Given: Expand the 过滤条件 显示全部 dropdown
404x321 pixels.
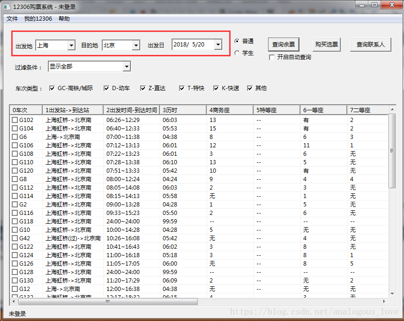Looking at the screenshot, I should 127,67.
